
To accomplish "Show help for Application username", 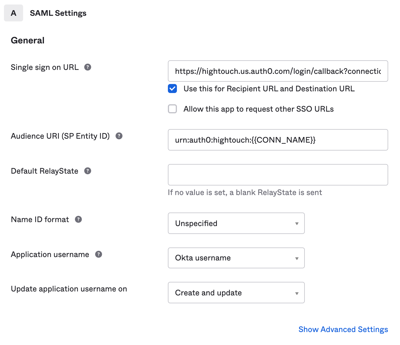I will point(99,254).
